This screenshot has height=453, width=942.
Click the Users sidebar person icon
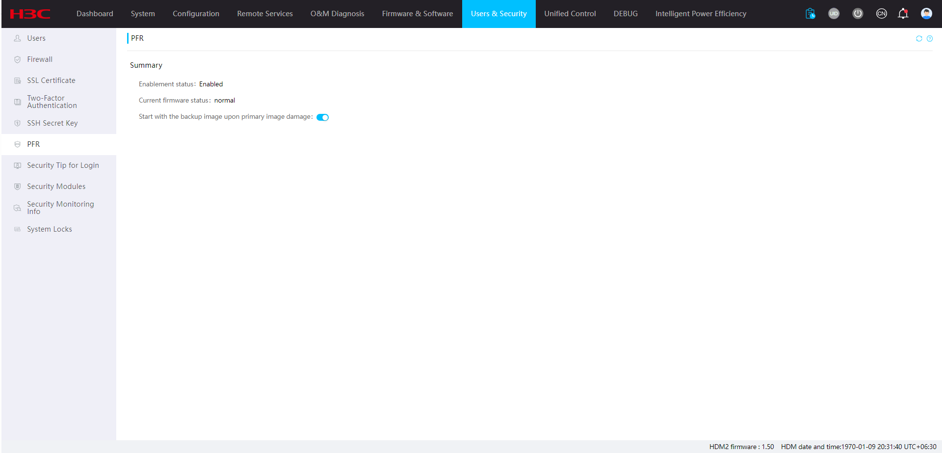pyautogui.click(x=17, y=38)
